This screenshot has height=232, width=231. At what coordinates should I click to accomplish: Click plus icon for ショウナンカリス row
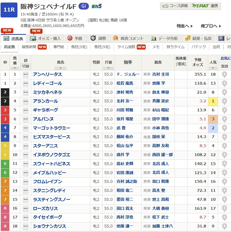coord(224,226)
